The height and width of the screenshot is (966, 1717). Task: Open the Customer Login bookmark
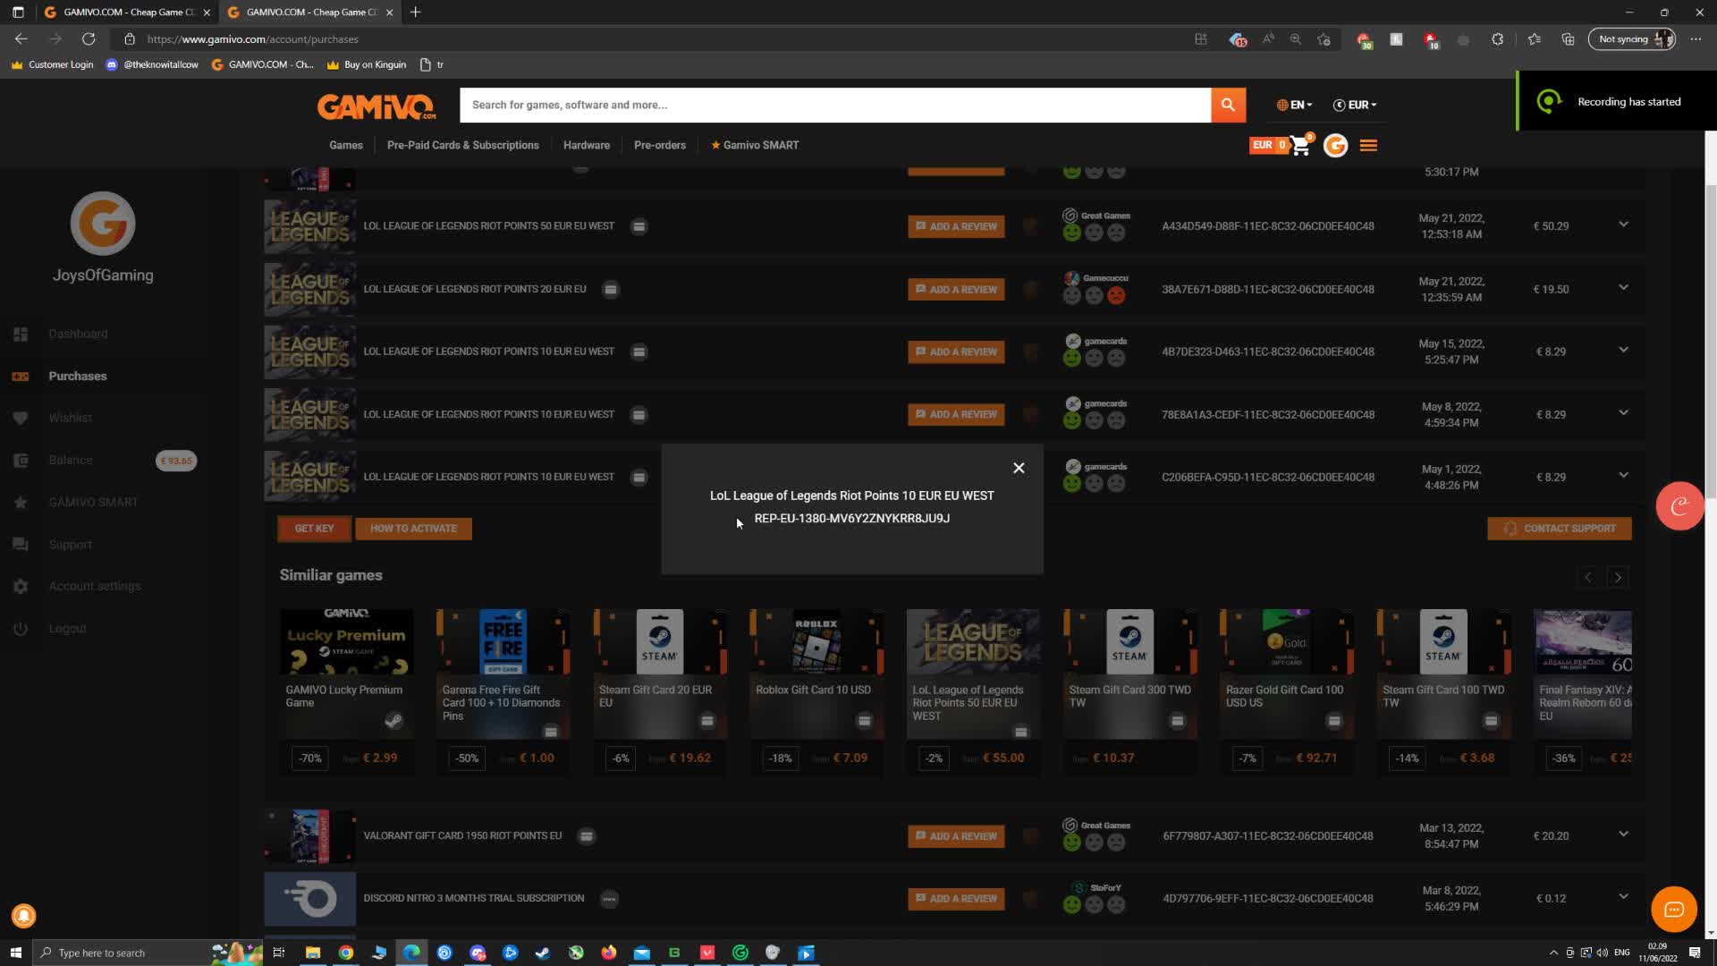coord(52,64)
